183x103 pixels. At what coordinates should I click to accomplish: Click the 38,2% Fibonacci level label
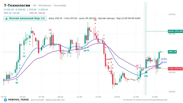[x=164, y=62]
